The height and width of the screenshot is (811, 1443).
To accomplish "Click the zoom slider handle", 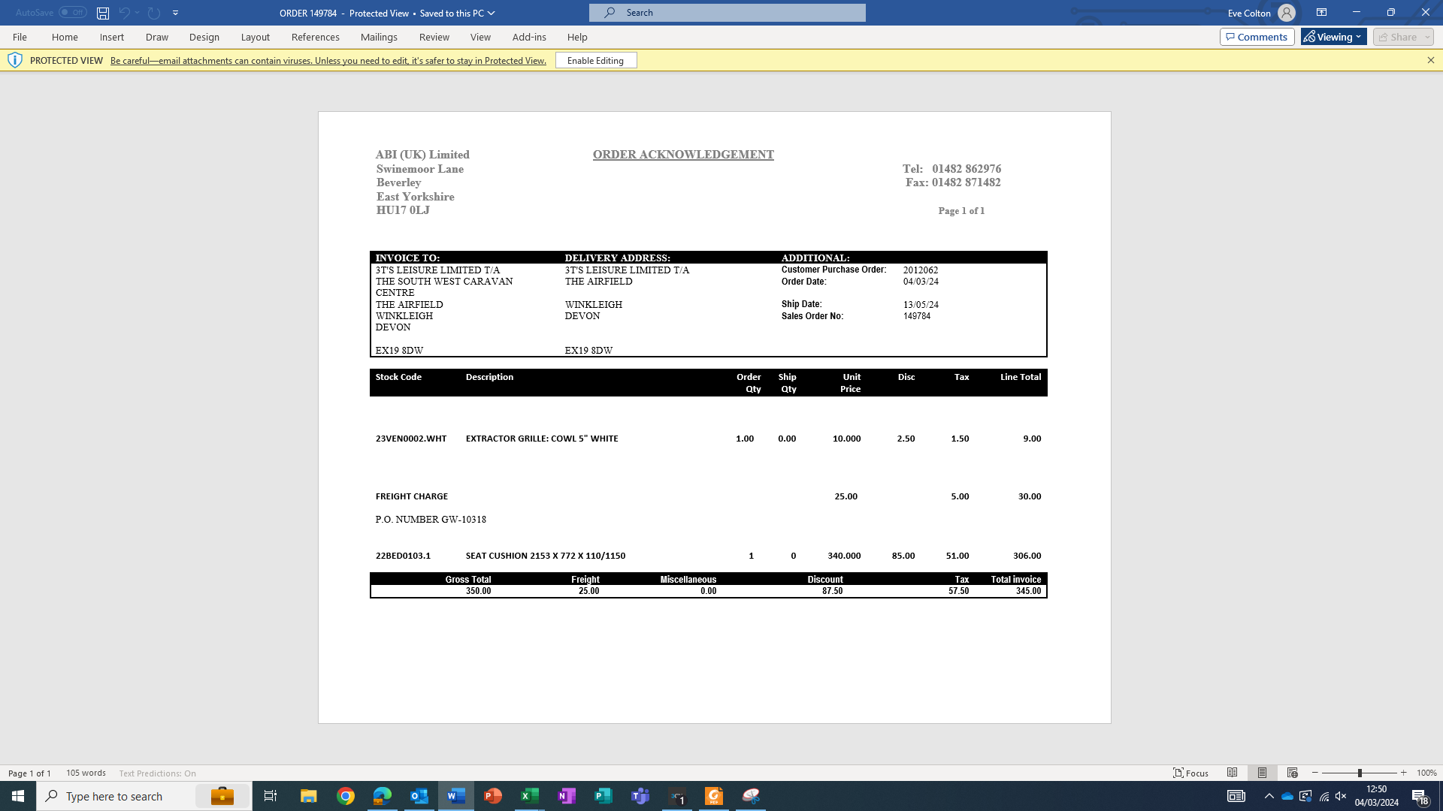I will 1360,773.
